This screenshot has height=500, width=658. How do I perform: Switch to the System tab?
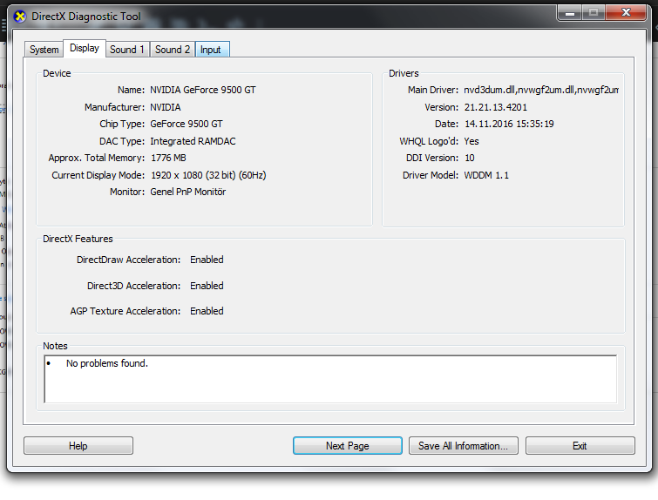(44, 50)
